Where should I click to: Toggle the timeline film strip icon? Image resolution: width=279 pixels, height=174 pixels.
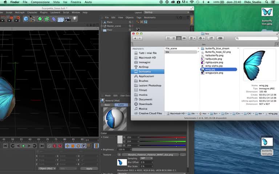point(96,146)
